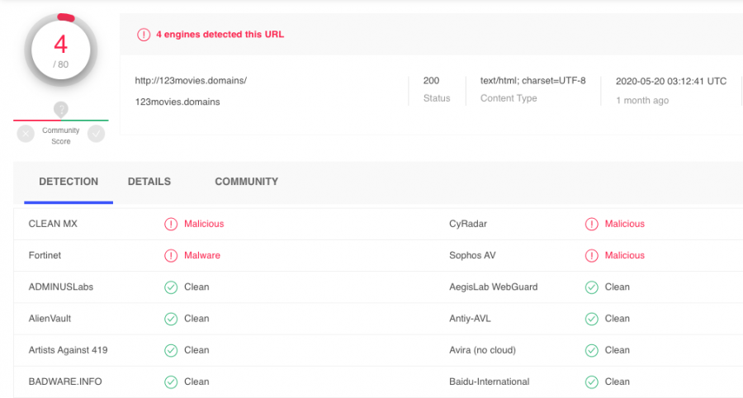Click the 2020-05-20 03:12:41 UTC timestamp

(x=671, y=81)
